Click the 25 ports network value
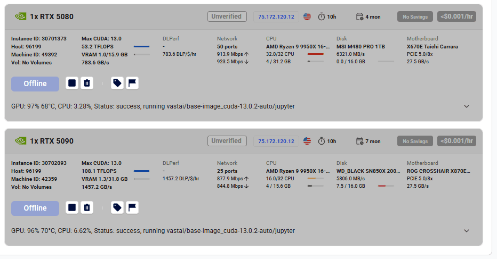This screenshot has width=497, height=259. (x=227, y=171)
